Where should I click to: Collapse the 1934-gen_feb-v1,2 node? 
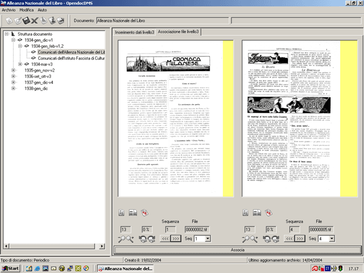20,46
